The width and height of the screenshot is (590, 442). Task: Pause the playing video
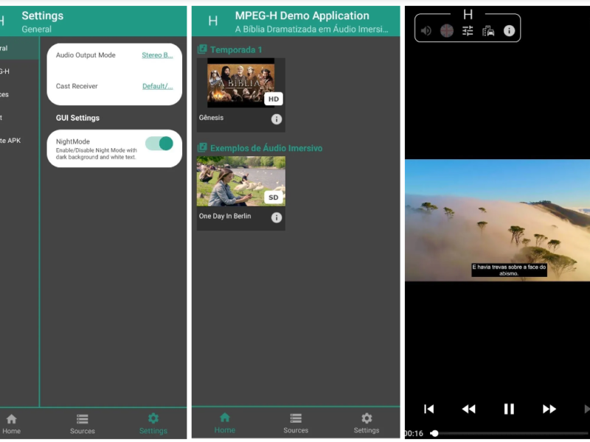pyautogui.click(x=509, y=409)
